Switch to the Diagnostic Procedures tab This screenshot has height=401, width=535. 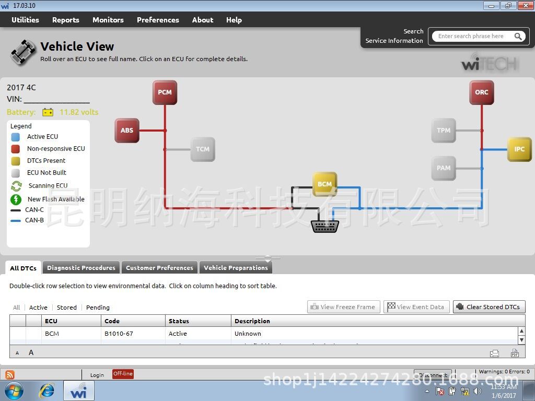(81, 268)
